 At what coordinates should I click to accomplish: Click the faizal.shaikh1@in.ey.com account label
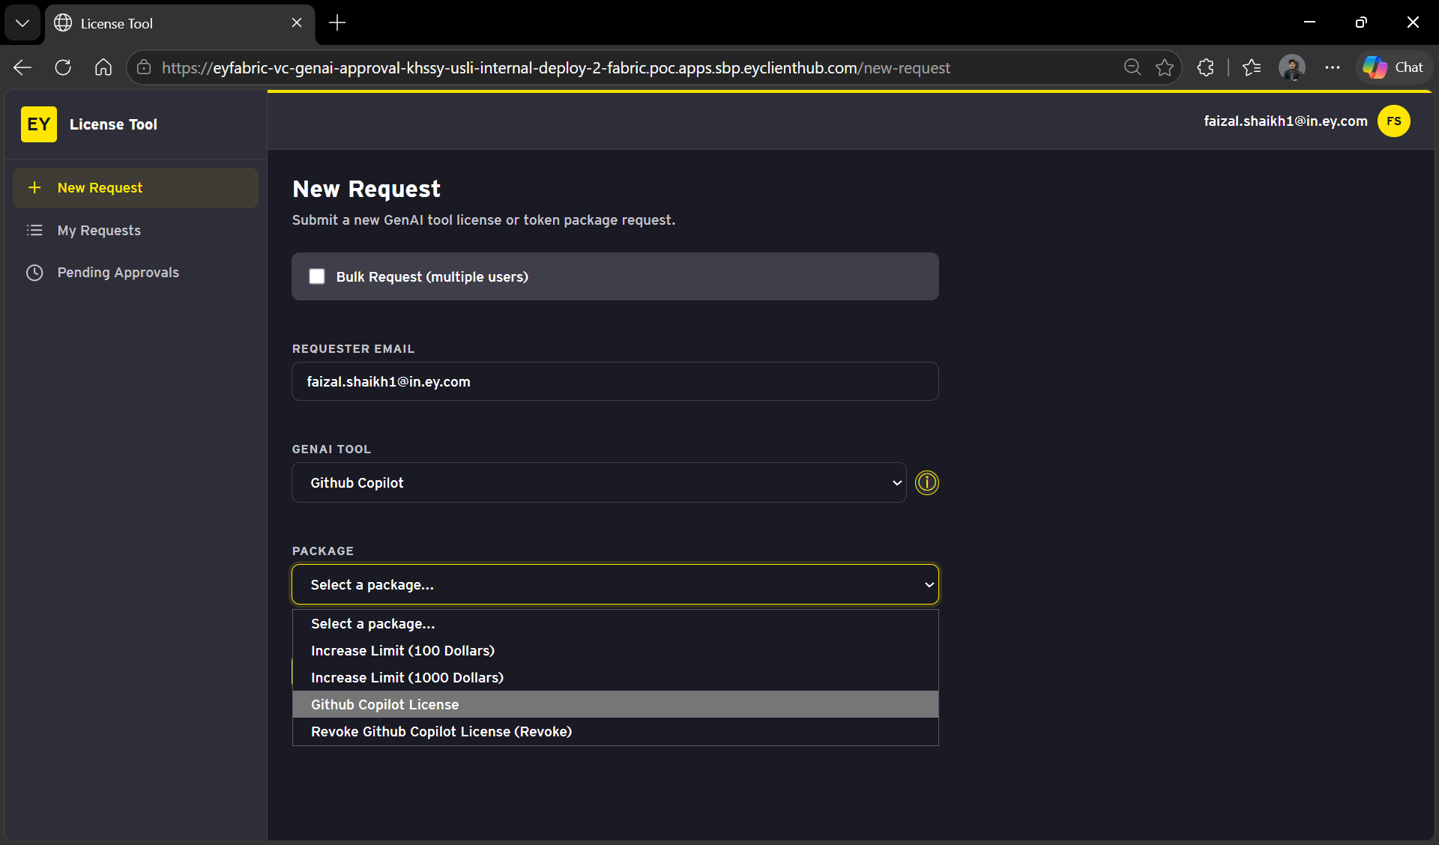pyautogui.click(x=1285, y=121)
